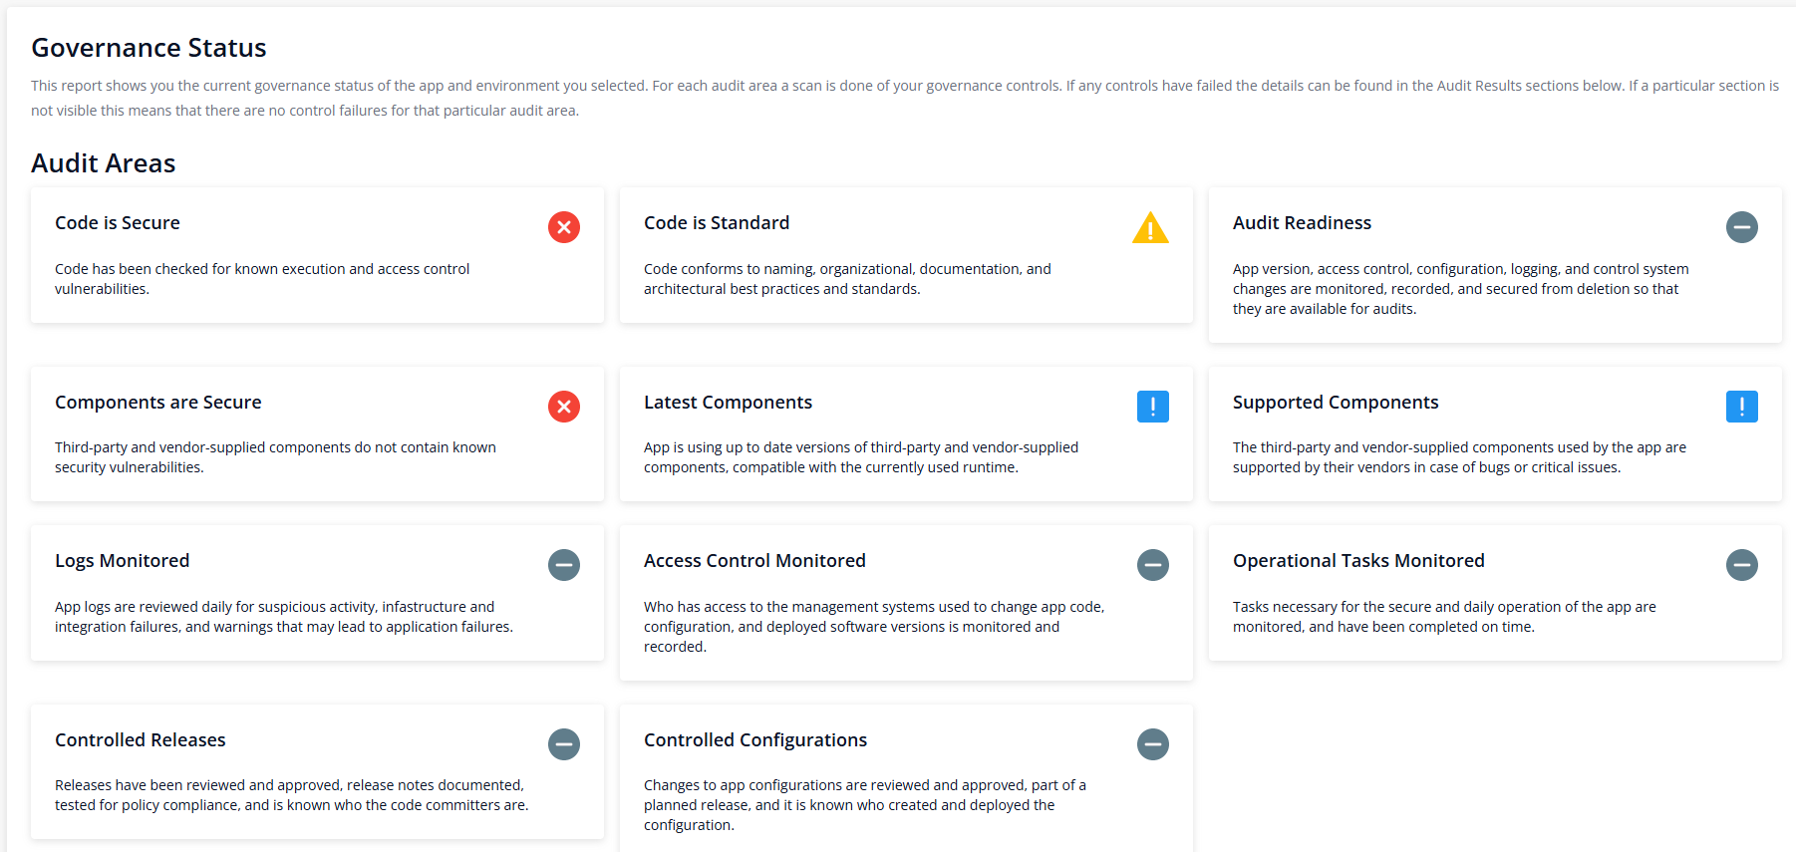This screenshot has height=852, width=1796.
Task: Click the grey minus icon on Logs Monitored
Action: [564, 565]
